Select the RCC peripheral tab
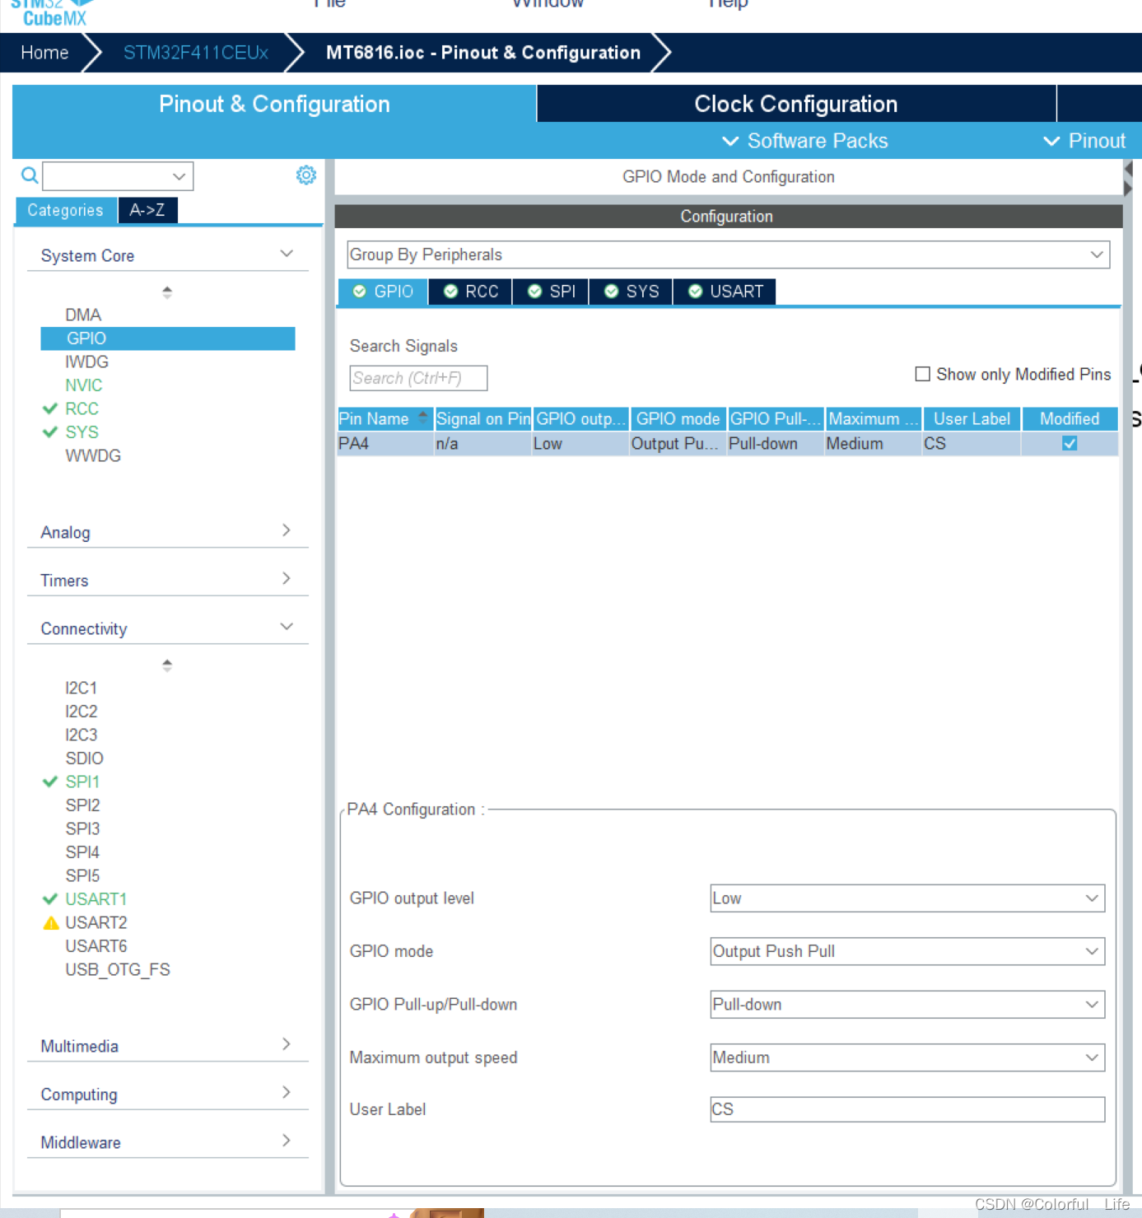The image size is (1142, 1218). tap(471, 292)
